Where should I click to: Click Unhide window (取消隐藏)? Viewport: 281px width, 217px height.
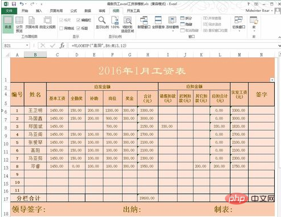tap(189, 30)
